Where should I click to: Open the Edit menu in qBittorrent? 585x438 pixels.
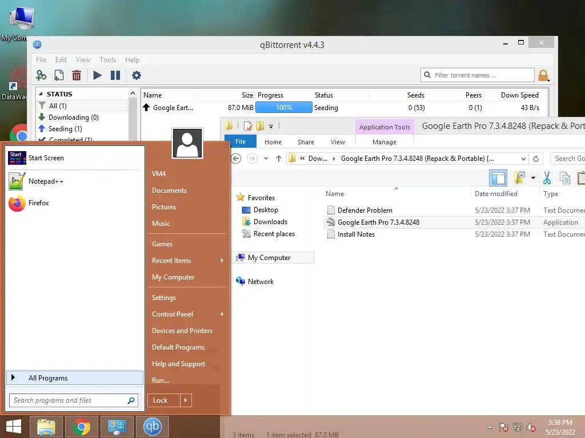coord(61,59)
